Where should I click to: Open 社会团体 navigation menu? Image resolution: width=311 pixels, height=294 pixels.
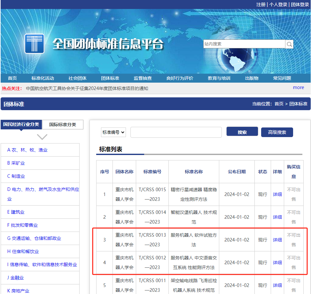pos(77,78)
